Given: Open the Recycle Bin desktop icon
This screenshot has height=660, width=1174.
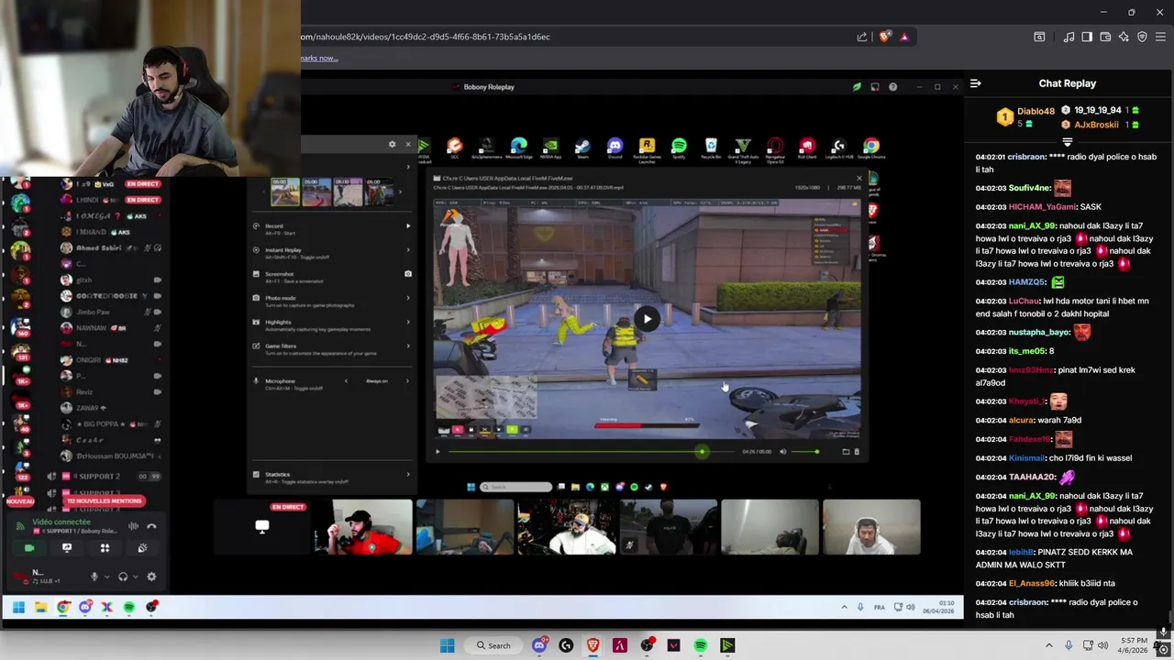Looking at the screenshot, I should coord(711,148).
